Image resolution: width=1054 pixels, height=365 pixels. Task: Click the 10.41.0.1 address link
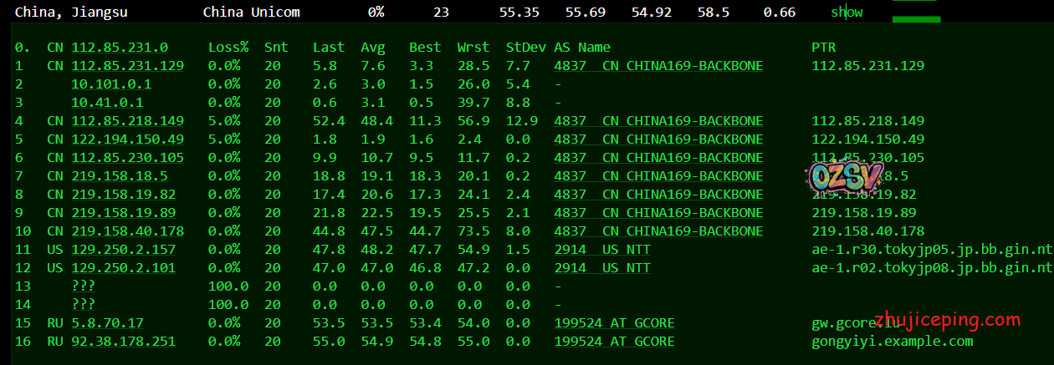coord(107,103)
